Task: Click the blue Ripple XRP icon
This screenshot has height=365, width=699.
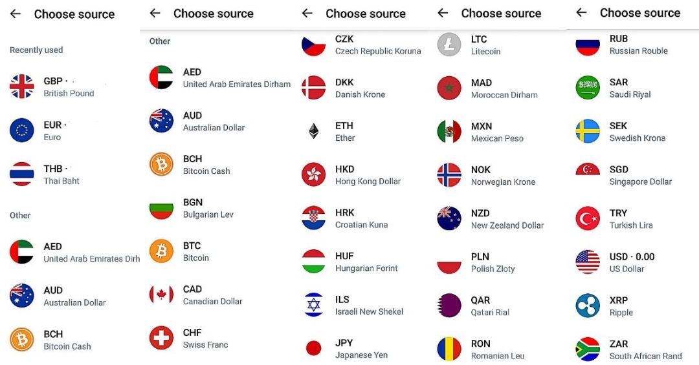Action: tap(588, 306)
